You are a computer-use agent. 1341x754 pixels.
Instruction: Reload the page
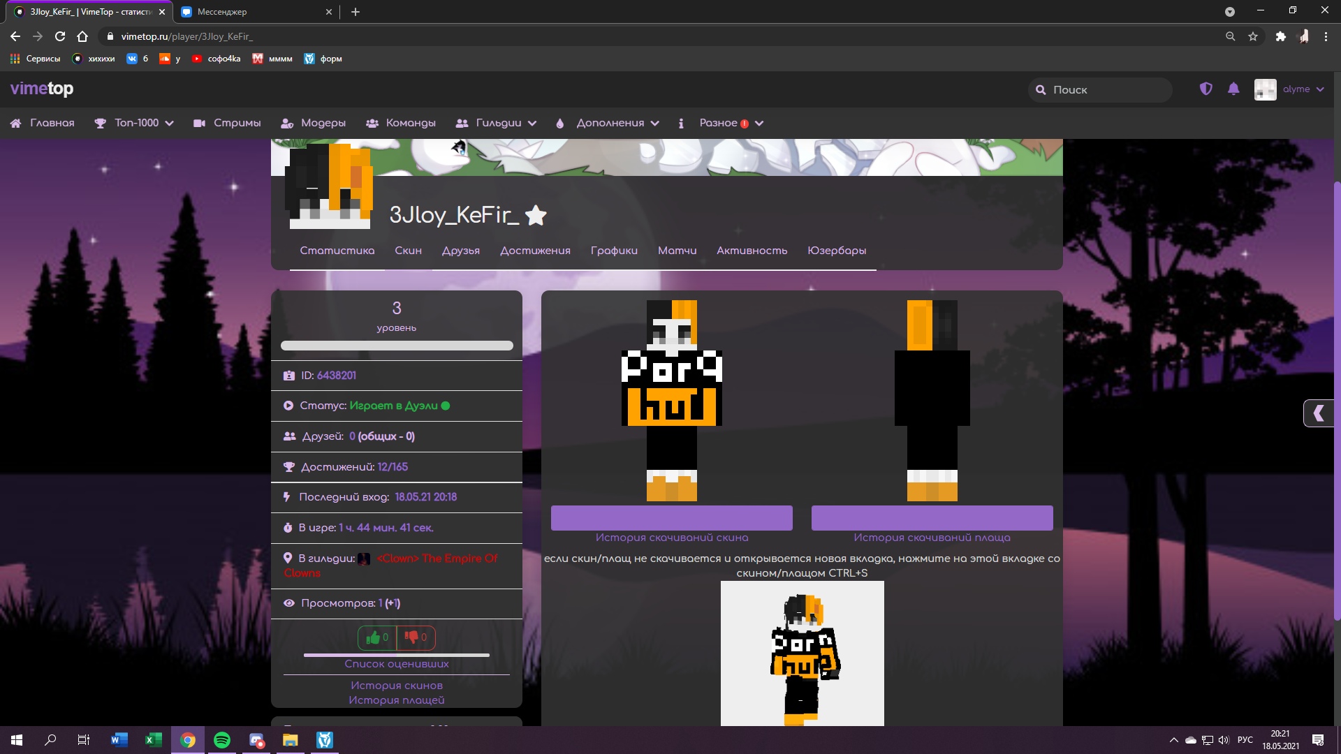click(x=60, y=36)
